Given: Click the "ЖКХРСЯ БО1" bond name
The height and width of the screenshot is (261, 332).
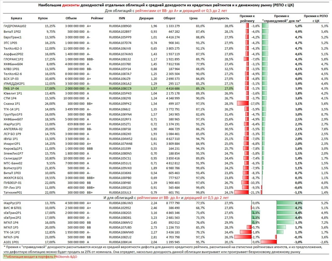Looking at the screenshot, I should pyautogui.click(x=13, y=178).
